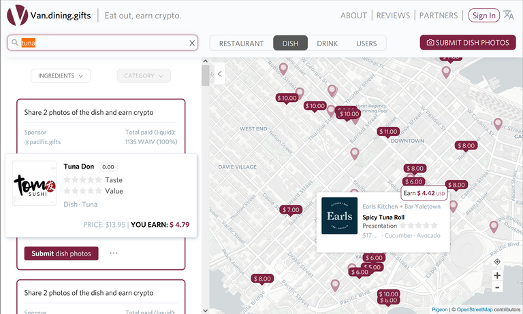Click the Pigeon attribution link
This screenshot has width=523, height=314.
(440, 309)
